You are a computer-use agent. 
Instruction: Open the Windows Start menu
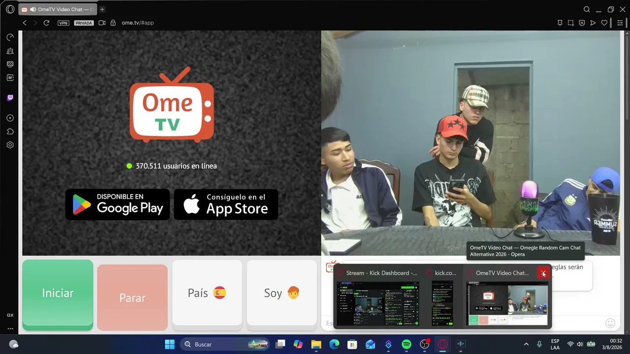[169, 344]
